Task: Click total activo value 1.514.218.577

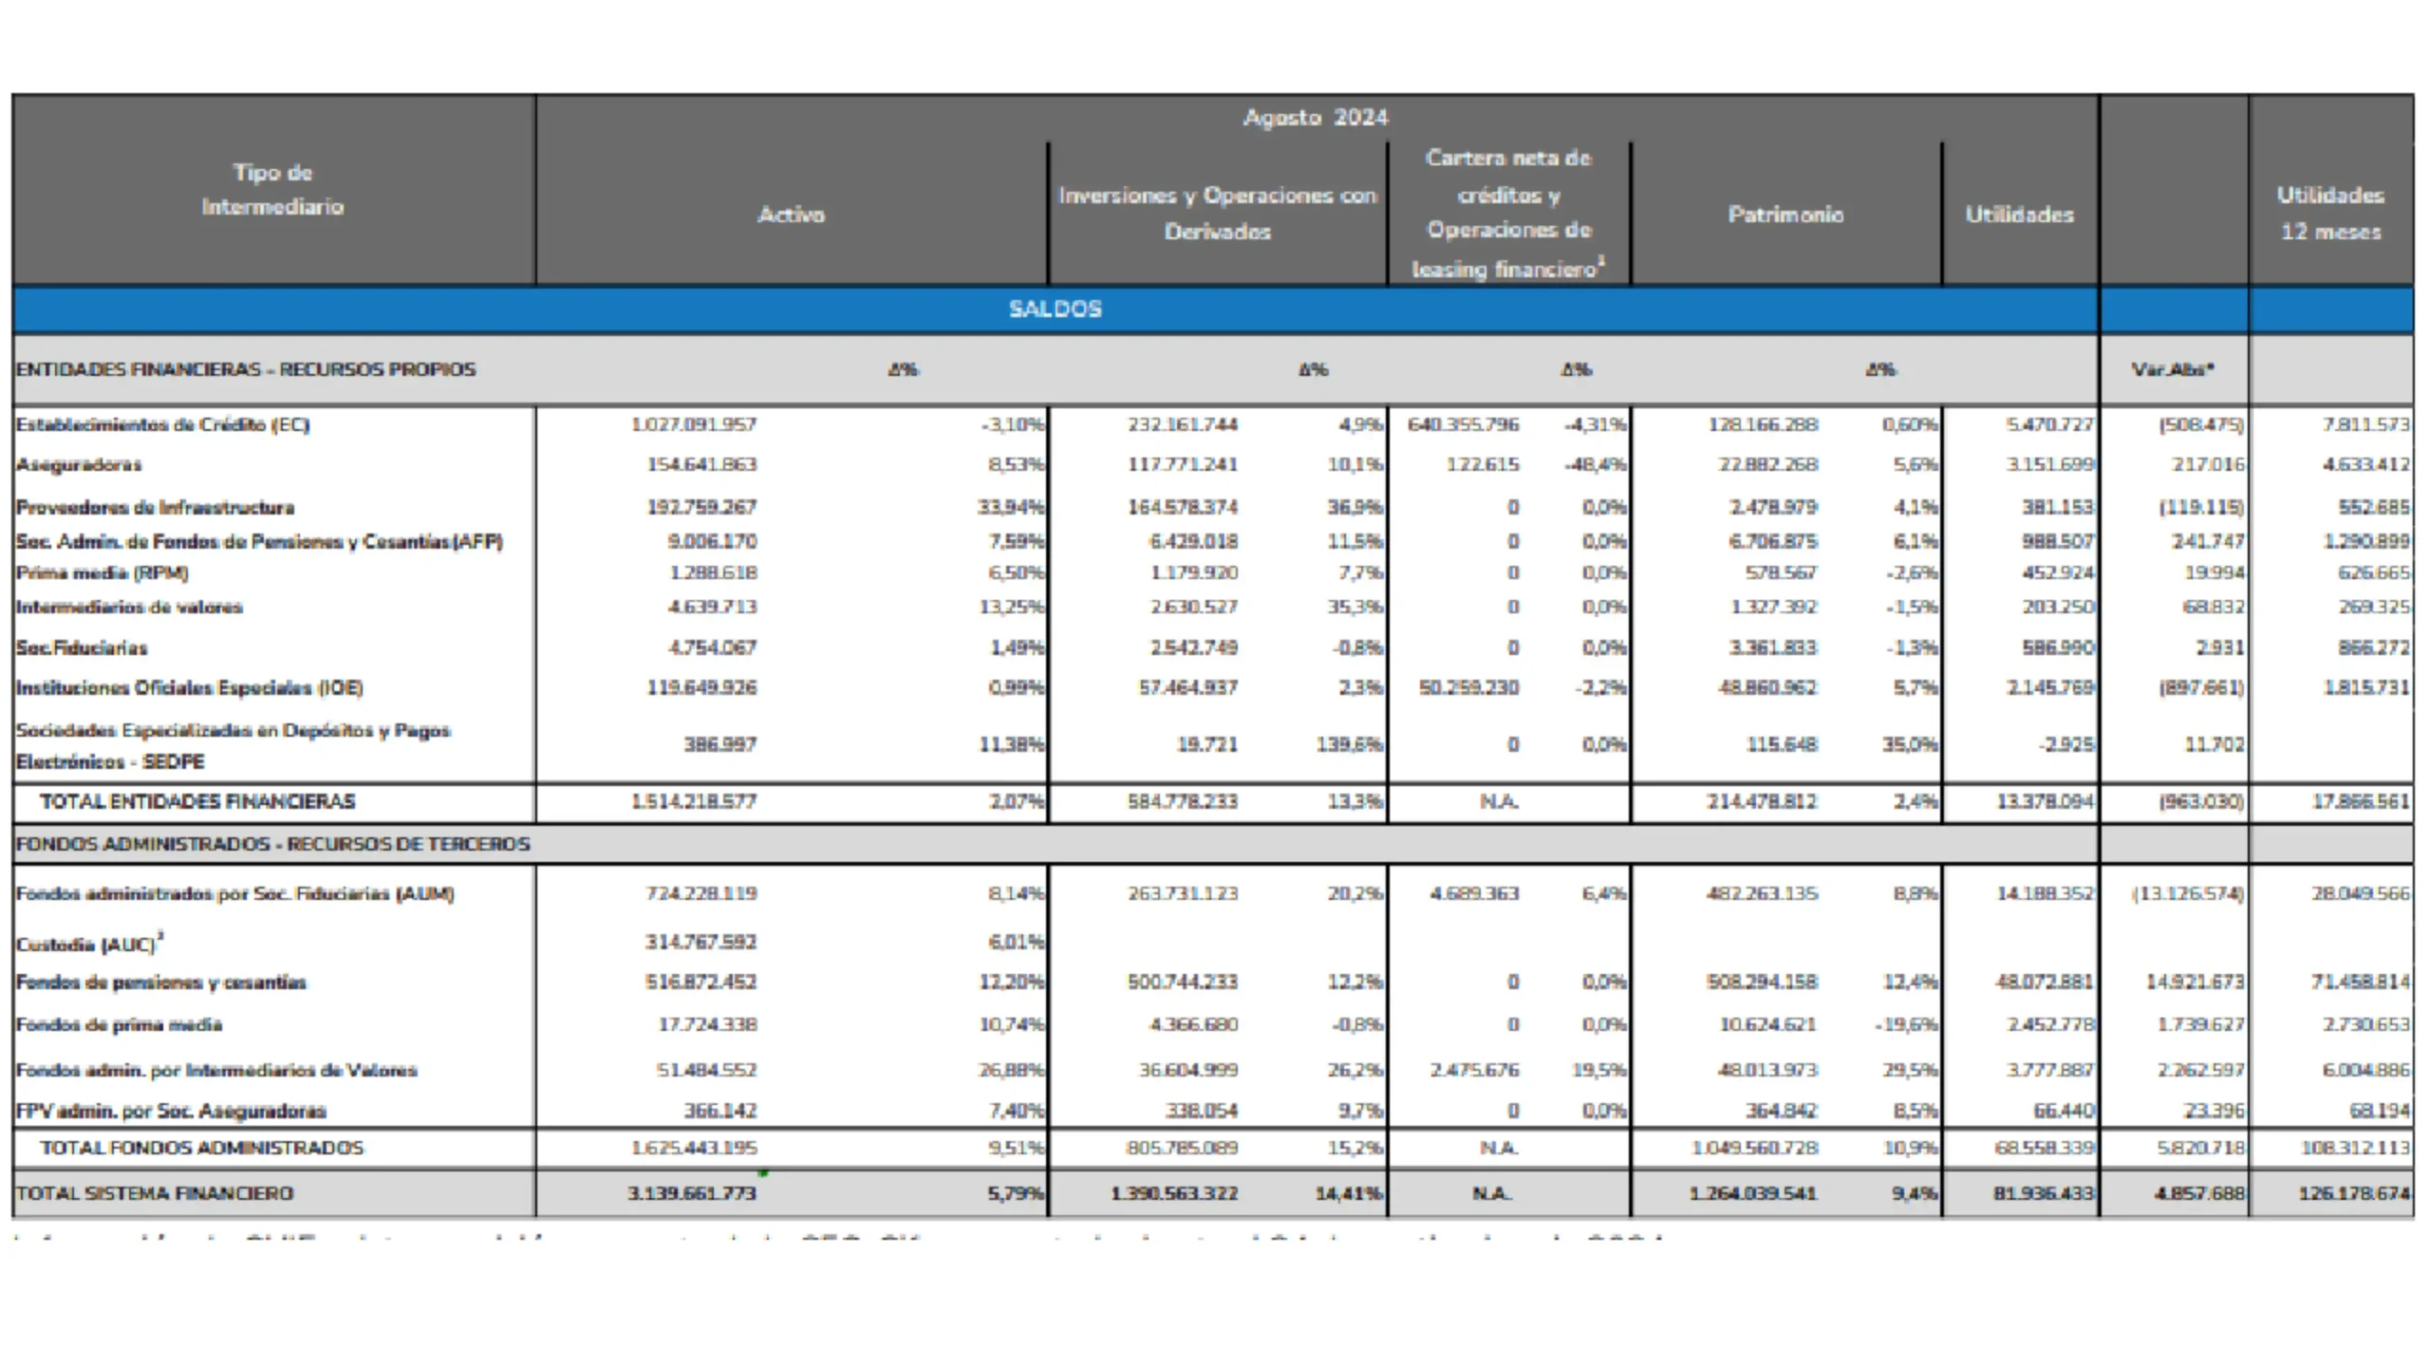Action: (x=694, y=801)
